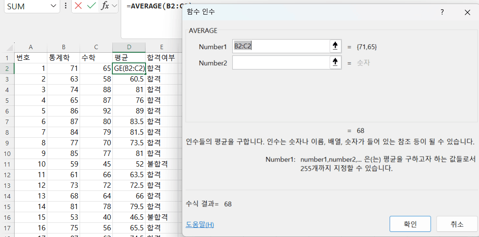Click the empty Number2 input field
Screen dimensions: 479x237
pyautogui.click(x=281, y=62)
